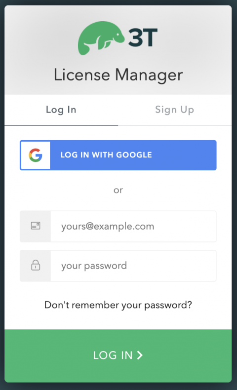Screen dimensions: 237x390
Task: Click the divider line under the Sign Up tab
Action: pos(175,125)
